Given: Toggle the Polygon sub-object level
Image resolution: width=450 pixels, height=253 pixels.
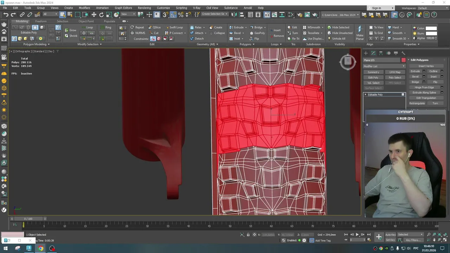Looking at the screenshot, I should pos(35,27).
